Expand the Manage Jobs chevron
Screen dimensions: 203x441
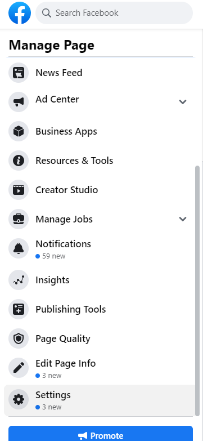coord(183,219)
